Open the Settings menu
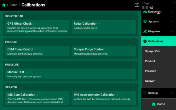The image size is (176, 110). 158,93
